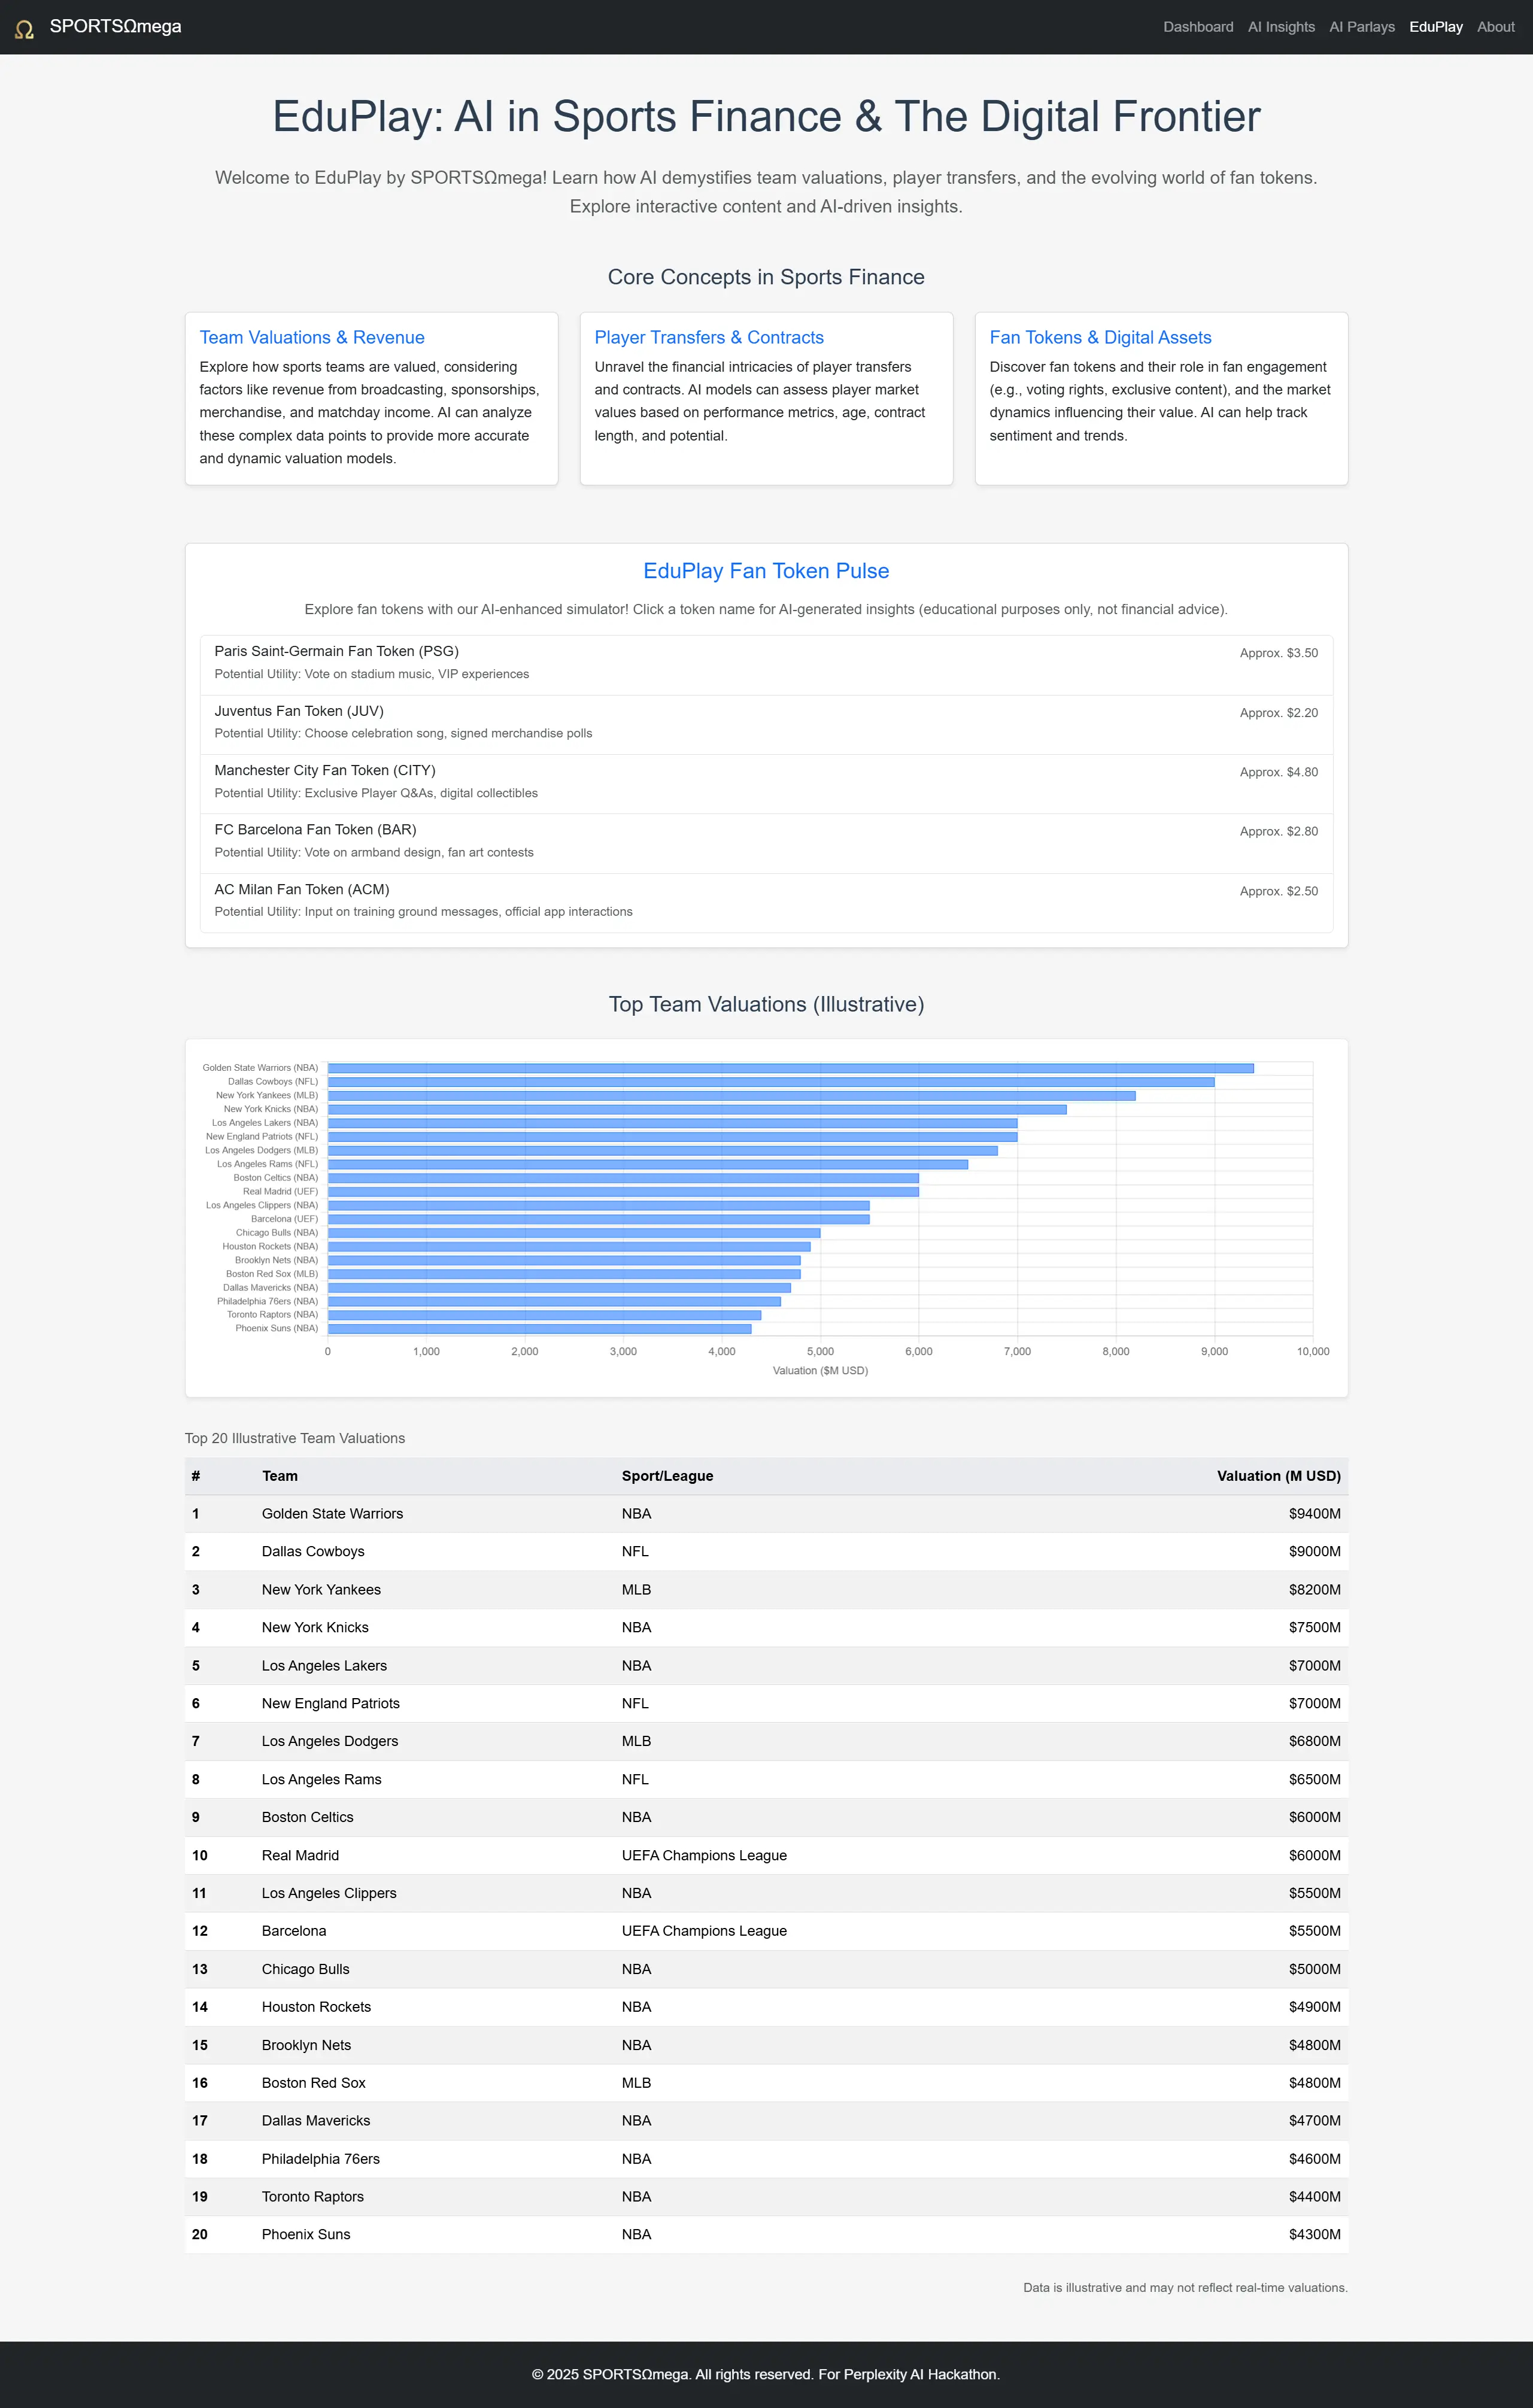1533x2408 pixels.
Task: Open Player Transfers & Contracts card heading
Action: click(x=708, y=338)
